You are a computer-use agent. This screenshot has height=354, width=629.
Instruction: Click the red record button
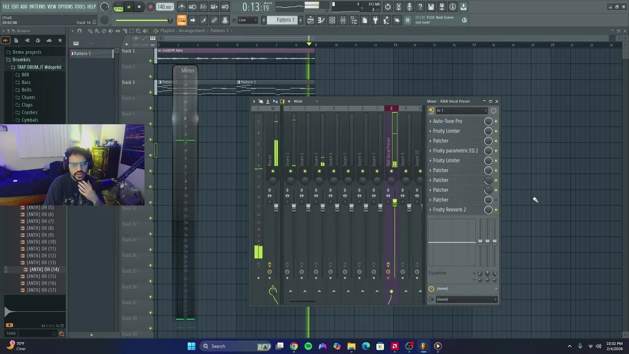(x=150, y=7)
